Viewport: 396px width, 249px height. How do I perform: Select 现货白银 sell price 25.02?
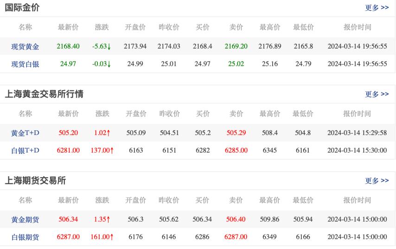(236, 64)
